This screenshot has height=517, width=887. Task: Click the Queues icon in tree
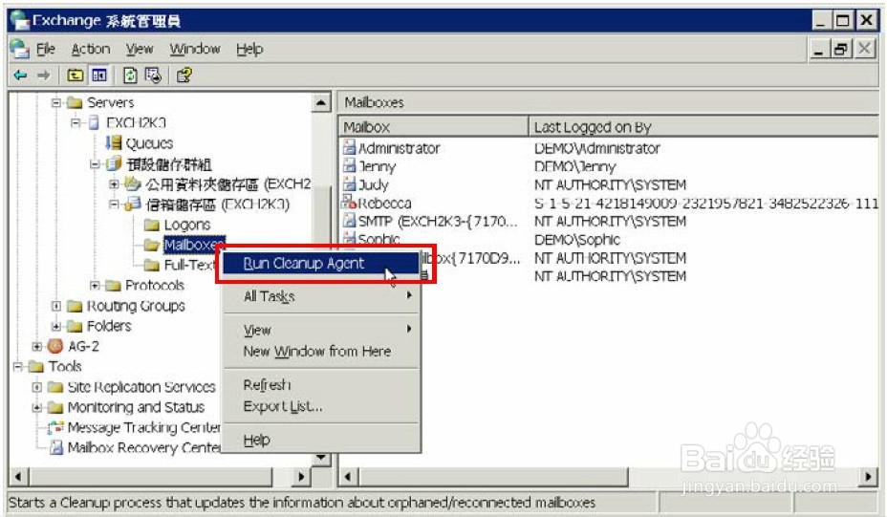[114, 142]
